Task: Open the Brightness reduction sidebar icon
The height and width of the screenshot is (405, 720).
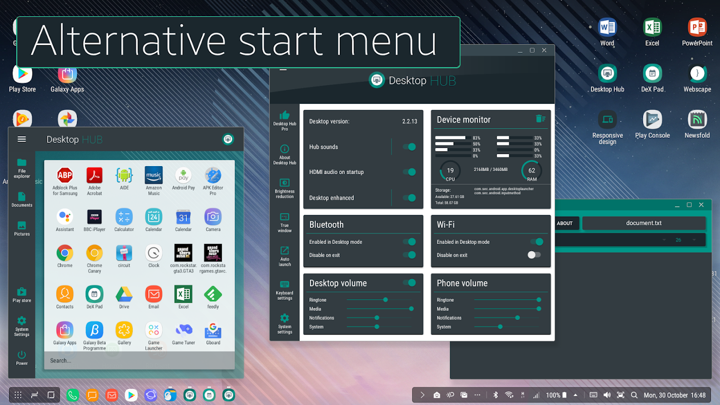Action: pos(285,187)
